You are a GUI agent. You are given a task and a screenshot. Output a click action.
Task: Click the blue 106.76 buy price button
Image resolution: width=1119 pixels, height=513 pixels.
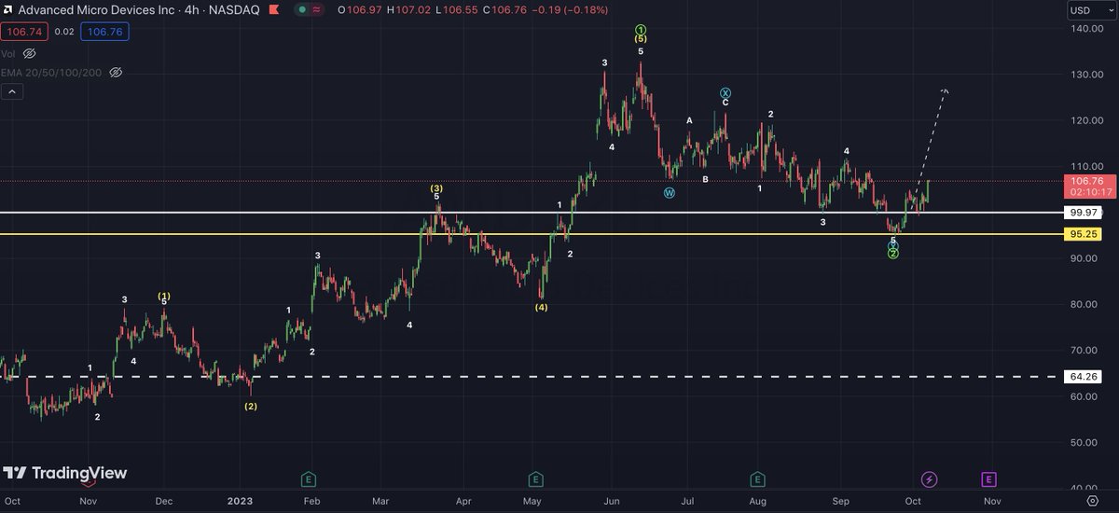pos(104,31)
